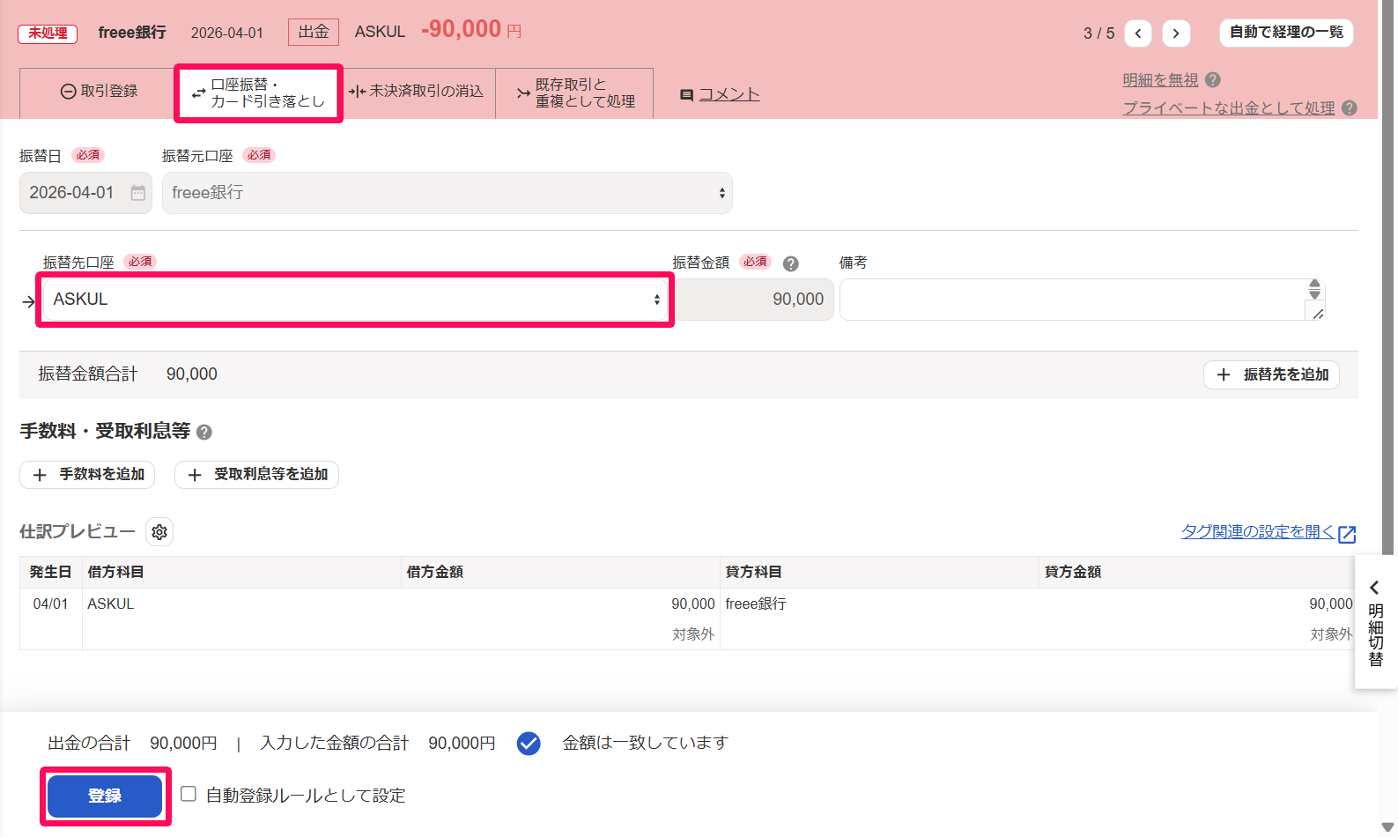The width and height of the screenshot is (1398, 837).
Task: Click プライベートな出金として処理 link
Action: pos(1229,108)
